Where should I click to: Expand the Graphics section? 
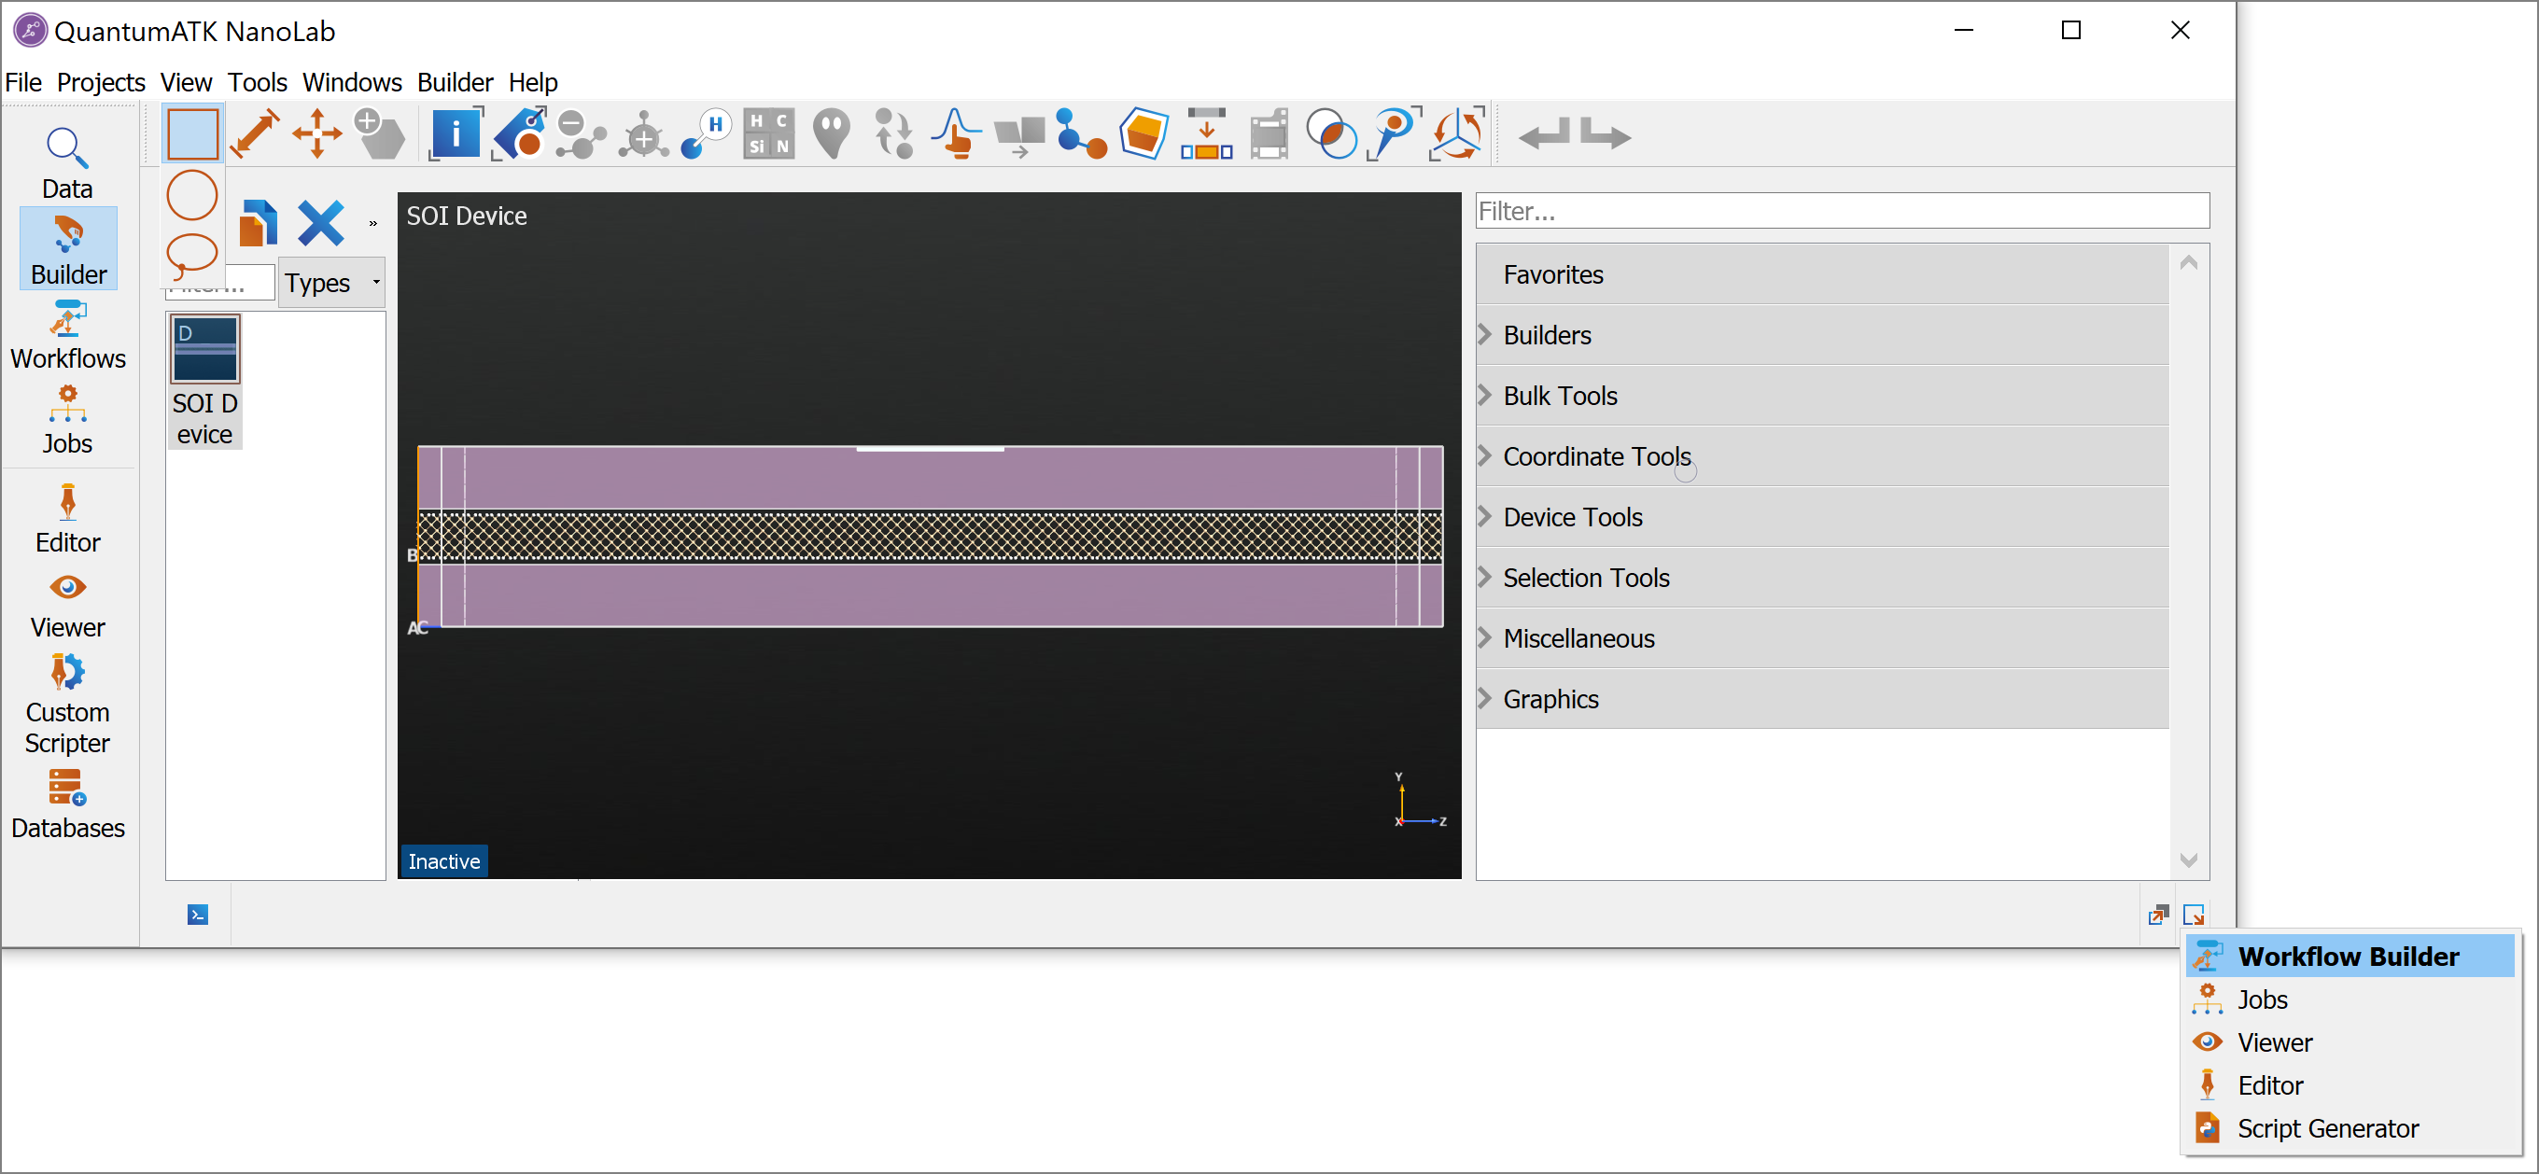tap(1822, 699)
